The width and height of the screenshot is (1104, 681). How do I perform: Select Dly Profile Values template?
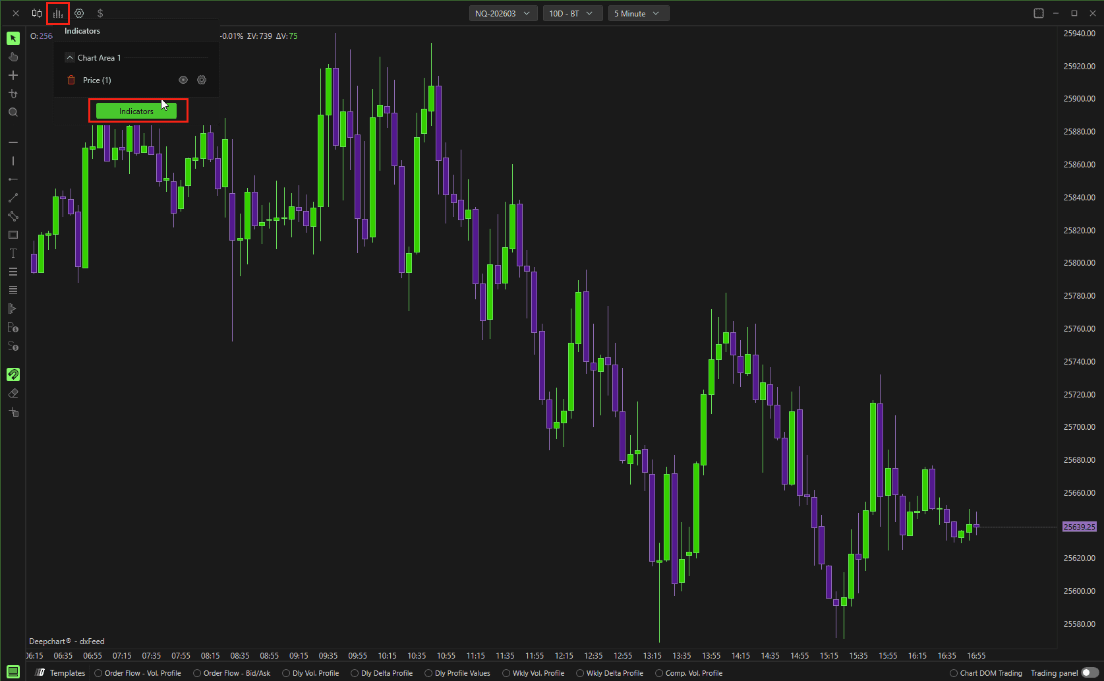point(457,673)
